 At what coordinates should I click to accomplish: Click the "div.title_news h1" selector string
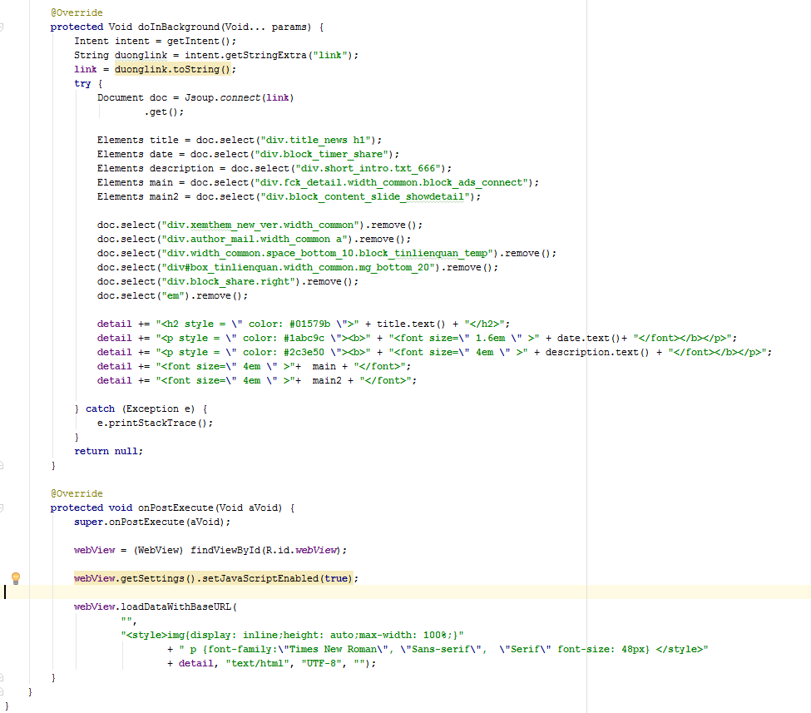[x=316, y=140]
